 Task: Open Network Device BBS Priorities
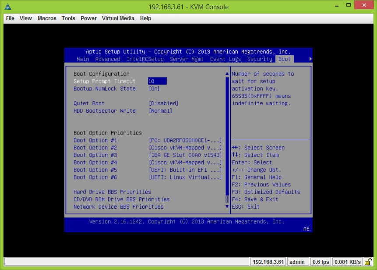click(x=118, y=206)
